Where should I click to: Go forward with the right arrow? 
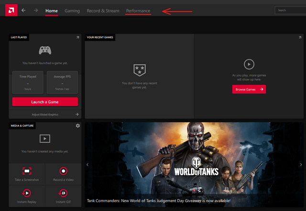click(36, 11)
